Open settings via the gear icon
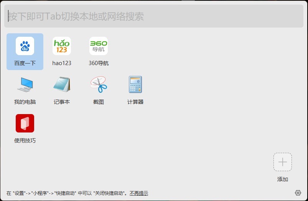308x201 pixels. (x=298, y=193)
